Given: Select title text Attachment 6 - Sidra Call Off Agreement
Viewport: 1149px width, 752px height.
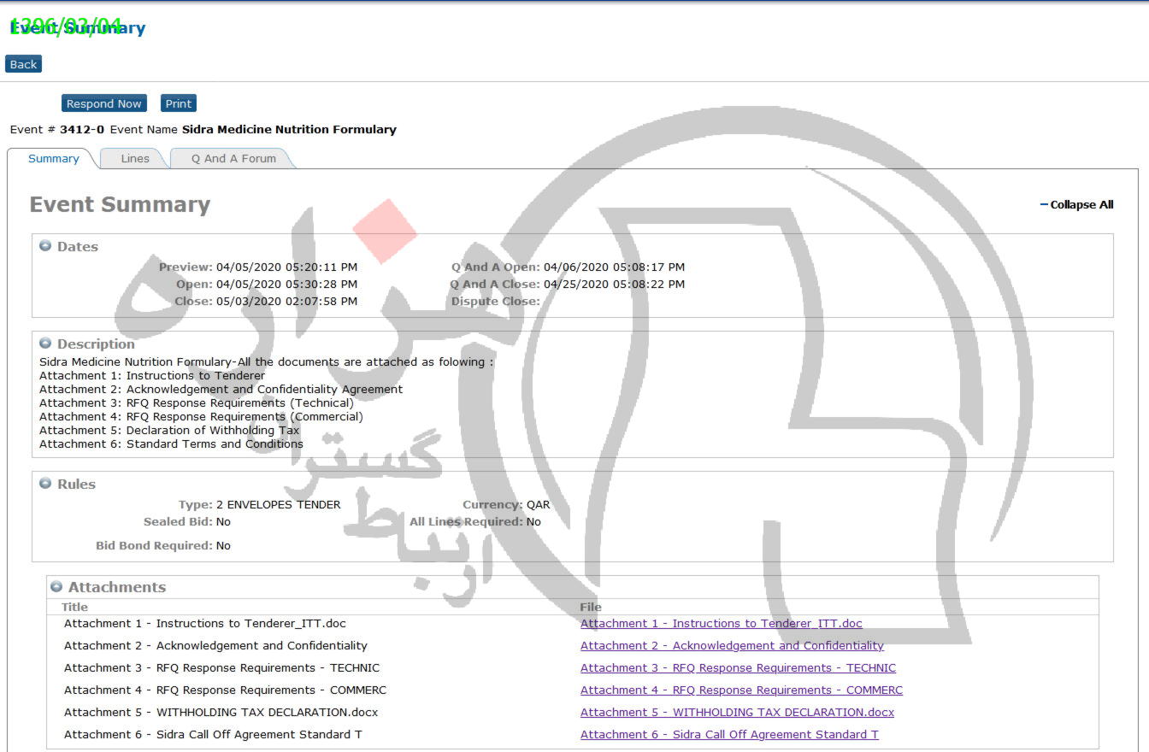Looking at the screenshot, I should 213,735.
